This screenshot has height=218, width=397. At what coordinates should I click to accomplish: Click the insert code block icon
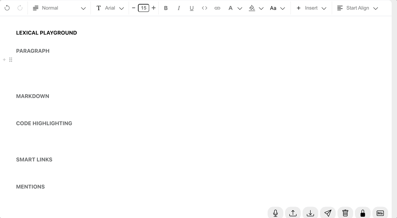pyautogui.click(x=204, y=8)
